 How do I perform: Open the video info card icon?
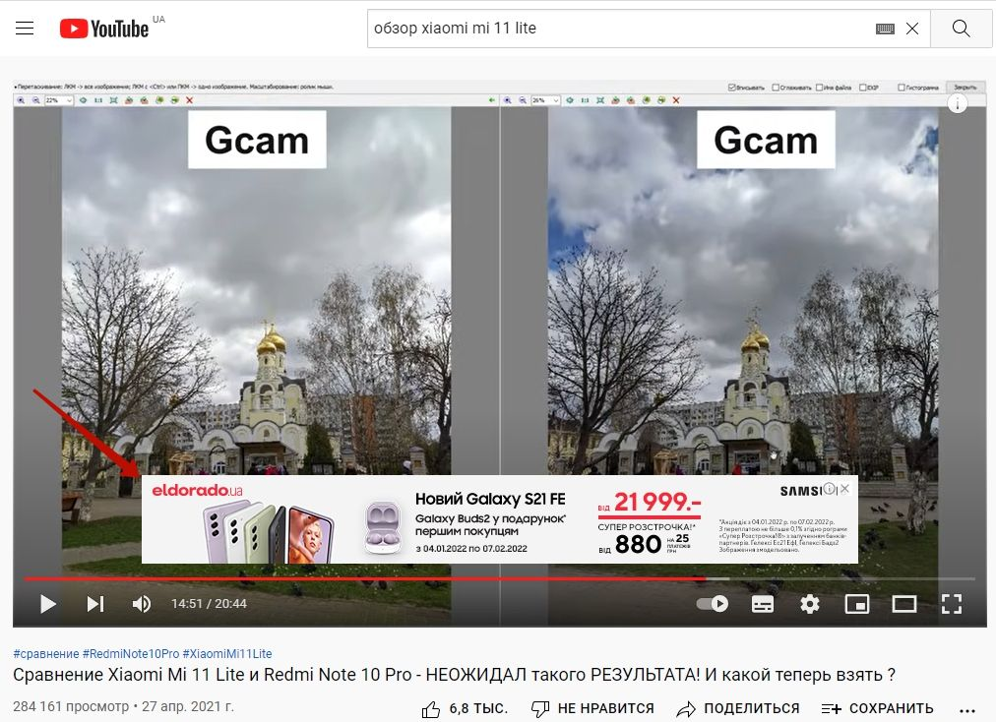[958, 103]
